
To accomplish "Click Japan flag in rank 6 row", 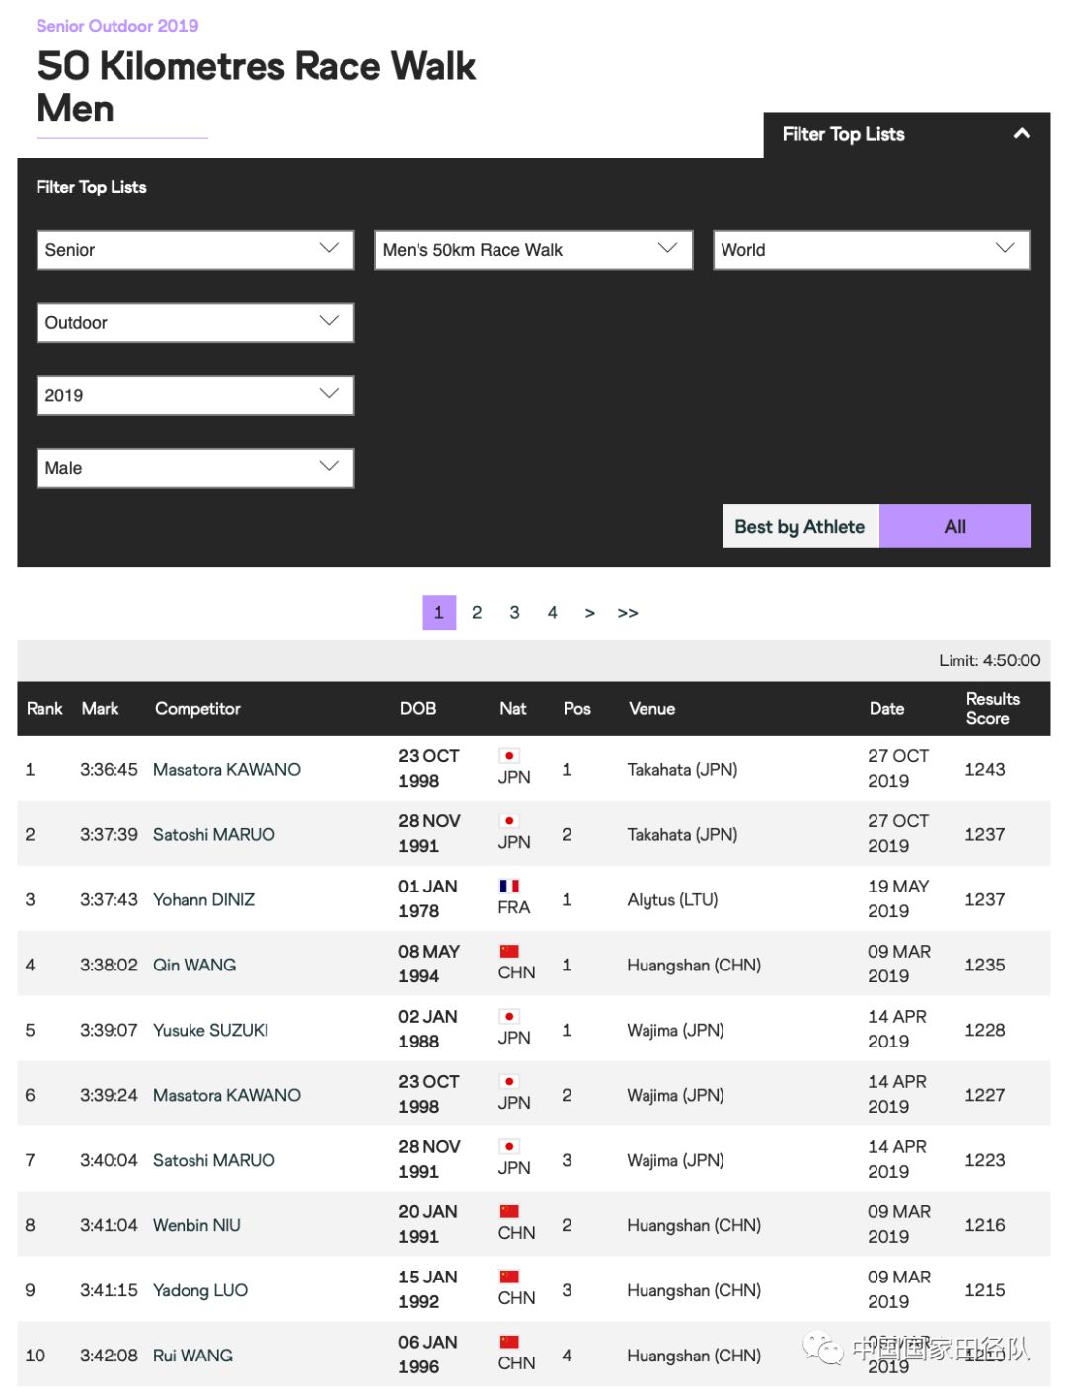I will (509, 1081).
